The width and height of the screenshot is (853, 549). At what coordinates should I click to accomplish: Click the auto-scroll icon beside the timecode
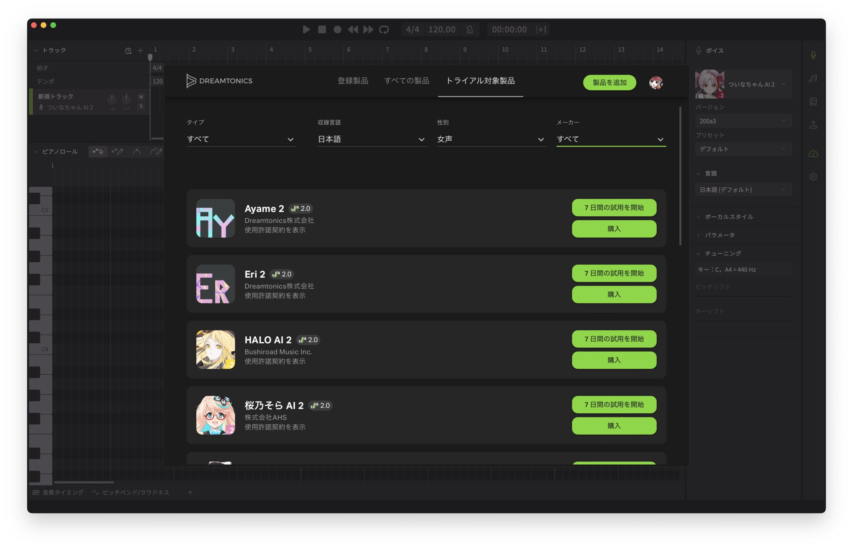click(x=541, y=29)
